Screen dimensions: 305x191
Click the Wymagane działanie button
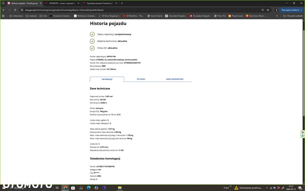[292, 10]
